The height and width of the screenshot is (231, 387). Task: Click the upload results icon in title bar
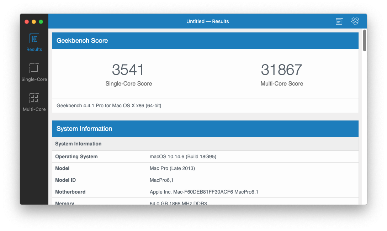click(339, 21)
